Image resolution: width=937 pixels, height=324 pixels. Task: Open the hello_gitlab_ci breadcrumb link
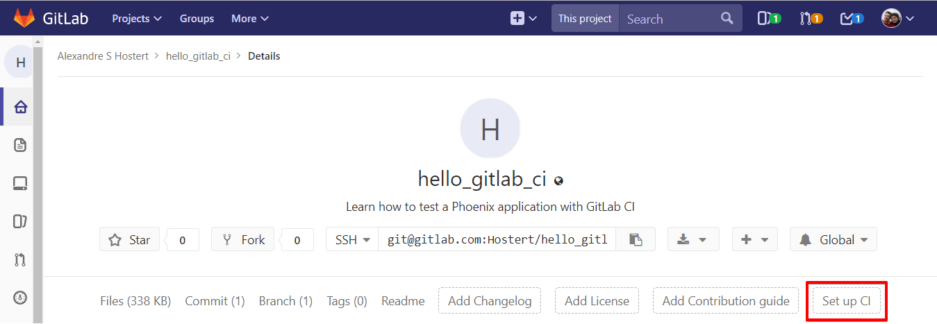[x=198, y=56]
